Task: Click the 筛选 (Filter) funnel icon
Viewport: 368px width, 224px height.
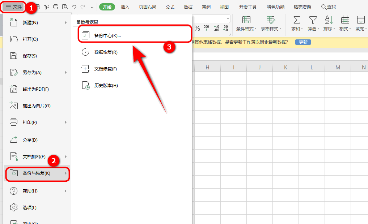Action: coord(313,20)
